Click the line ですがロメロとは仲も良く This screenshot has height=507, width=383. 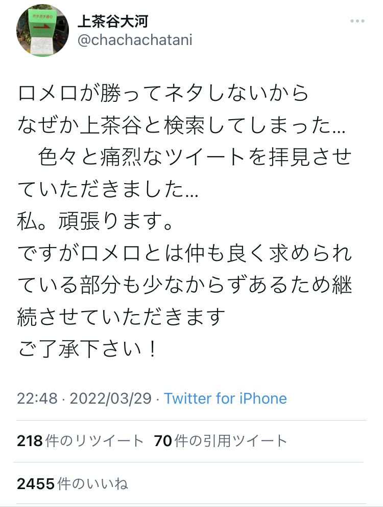click(184, 253)
